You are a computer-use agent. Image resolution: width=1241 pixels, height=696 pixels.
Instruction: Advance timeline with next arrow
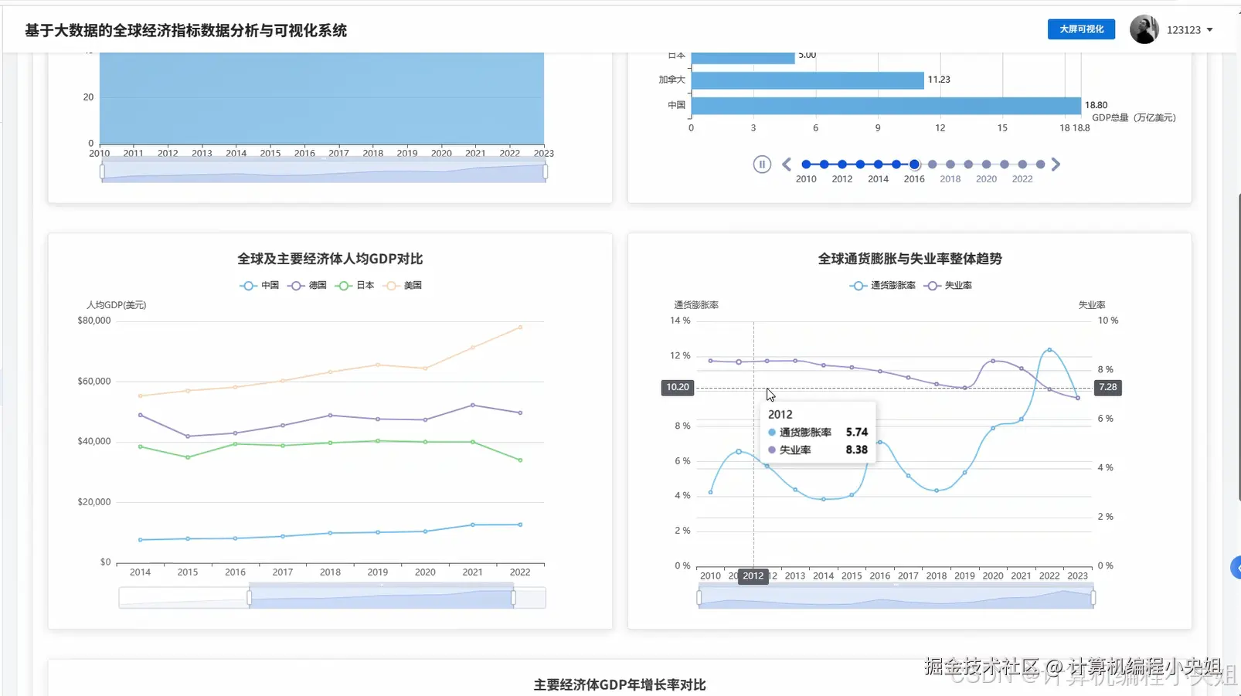(x=1056, y=165)
